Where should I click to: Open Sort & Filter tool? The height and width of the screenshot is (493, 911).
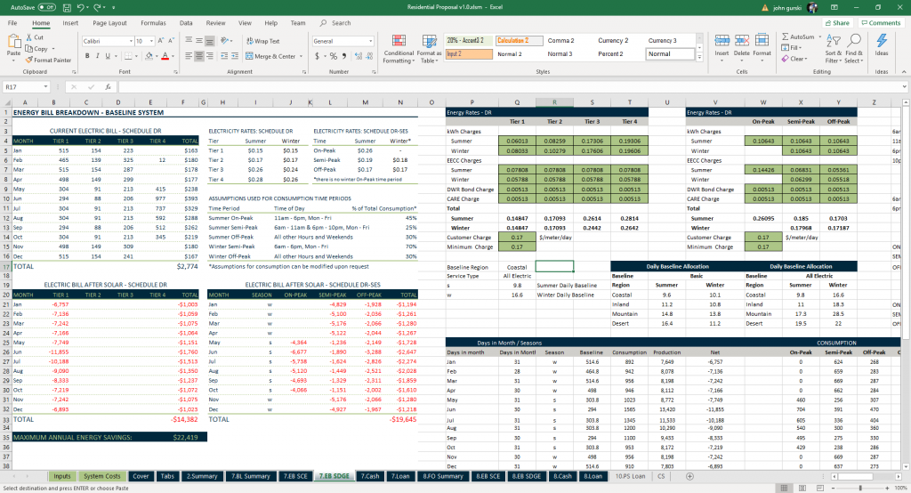coord(834,41)
